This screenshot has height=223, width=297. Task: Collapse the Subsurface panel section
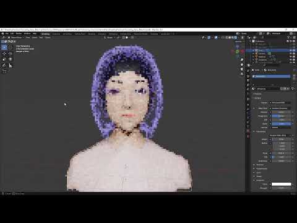pos(260,131)
